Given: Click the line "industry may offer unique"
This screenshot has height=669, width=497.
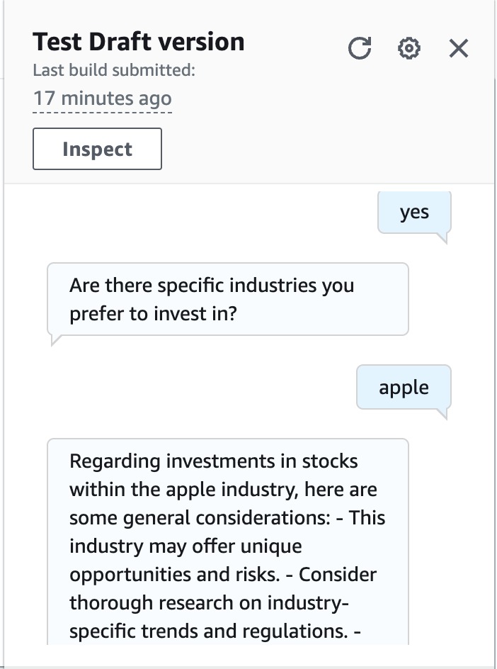Looking at the screenshot, I should (185, 546).
